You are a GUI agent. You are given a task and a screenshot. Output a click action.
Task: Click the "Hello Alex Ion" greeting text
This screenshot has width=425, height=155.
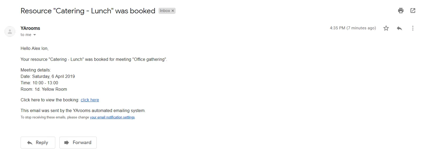coord(34,48)
